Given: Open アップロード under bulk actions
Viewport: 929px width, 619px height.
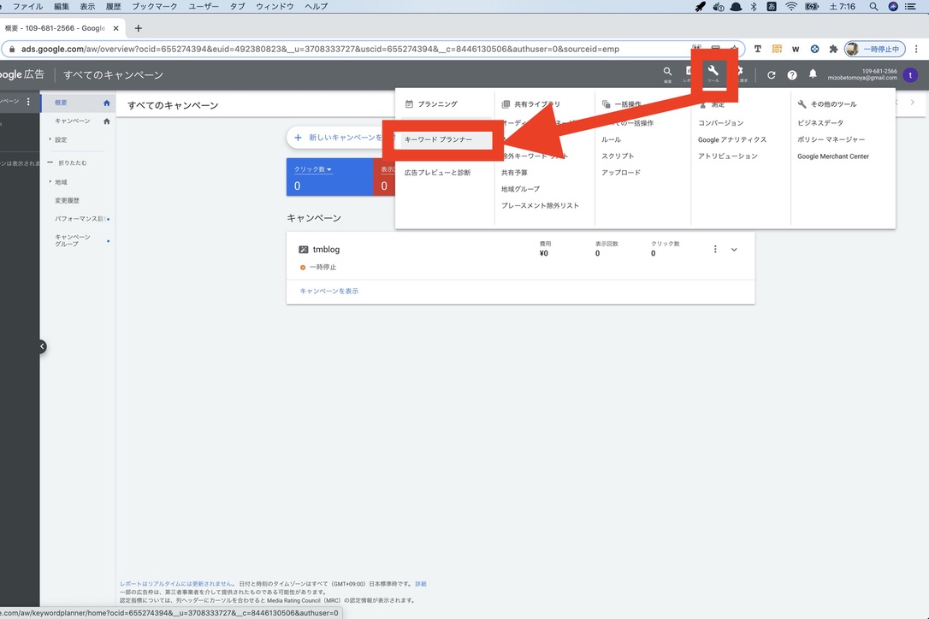Looking at the screenshot, I should 621,173.
